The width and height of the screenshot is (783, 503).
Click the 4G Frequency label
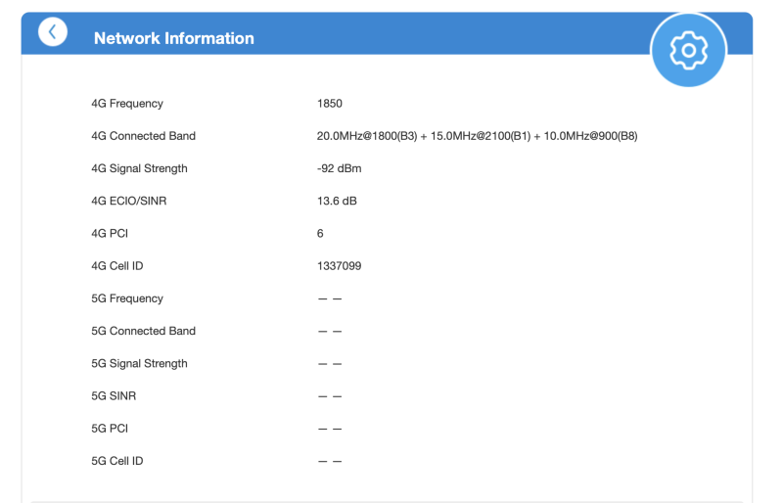coord(127,104)
